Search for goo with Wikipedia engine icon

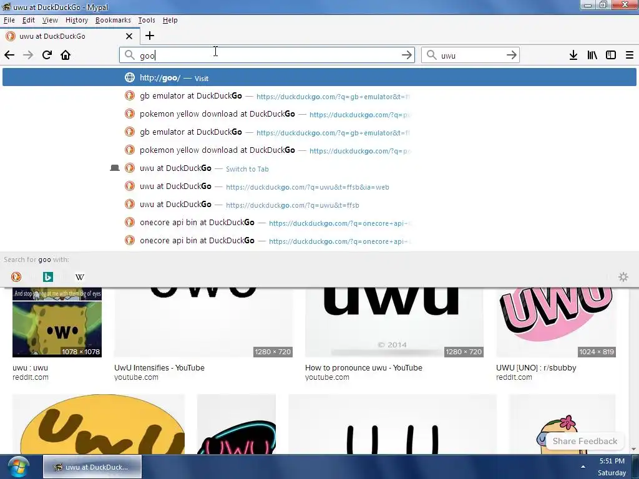pyautogui.click(x=80, y=277)
